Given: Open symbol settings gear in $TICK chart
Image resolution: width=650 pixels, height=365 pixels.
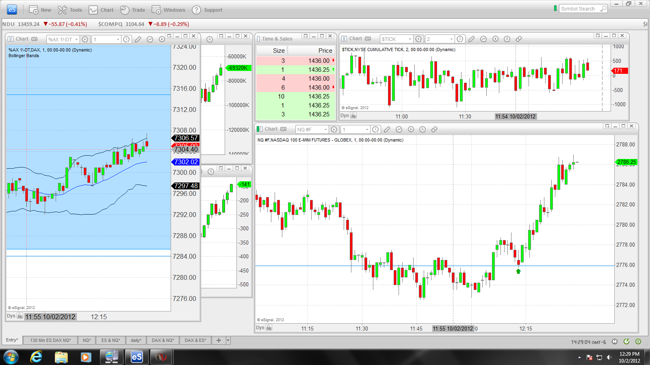Looking at the screenshot, I should 419,39.
